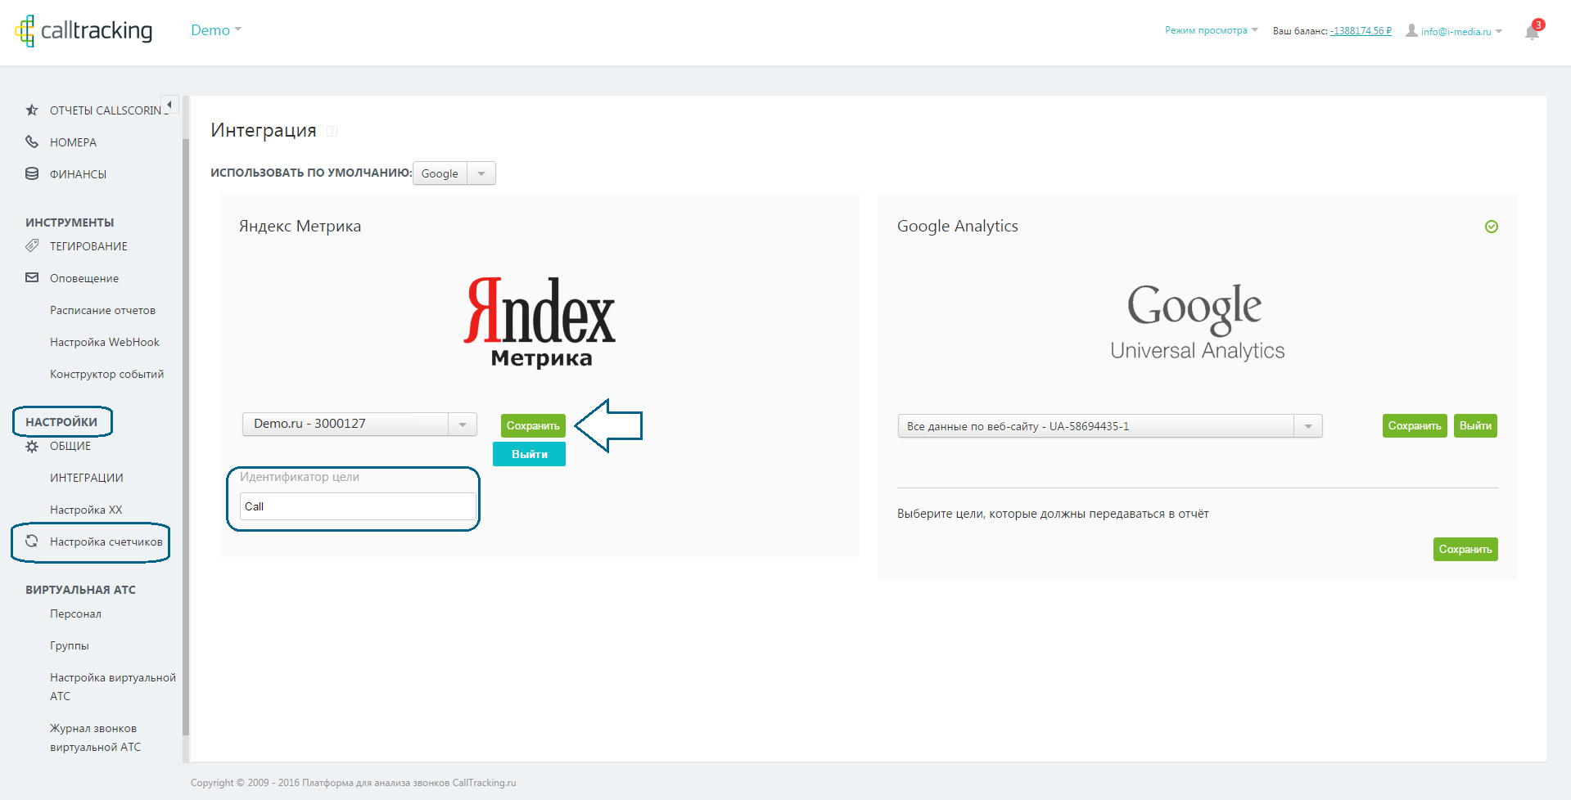Open Расписание отчетов page
Screen dimensions: 1571x800
[x=102, y=310]
